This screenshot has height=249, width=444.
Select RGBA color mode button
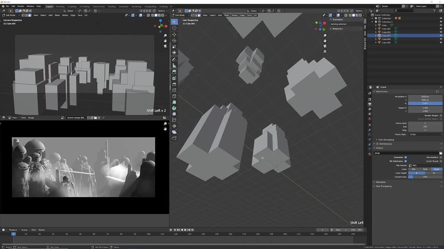437,169
